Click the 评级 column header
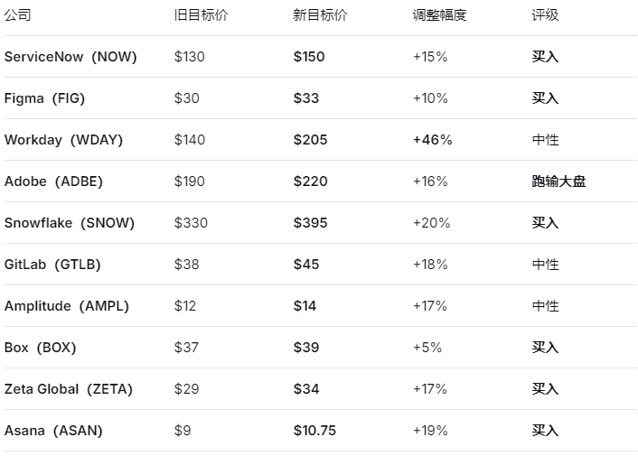This screenshot has height=456, width=638. [x=545, y=15]
